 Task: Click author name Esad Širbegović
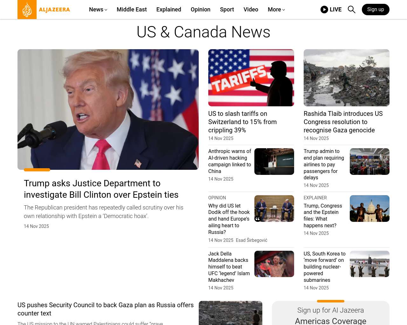pyautogui.click(x=252, y=240)
